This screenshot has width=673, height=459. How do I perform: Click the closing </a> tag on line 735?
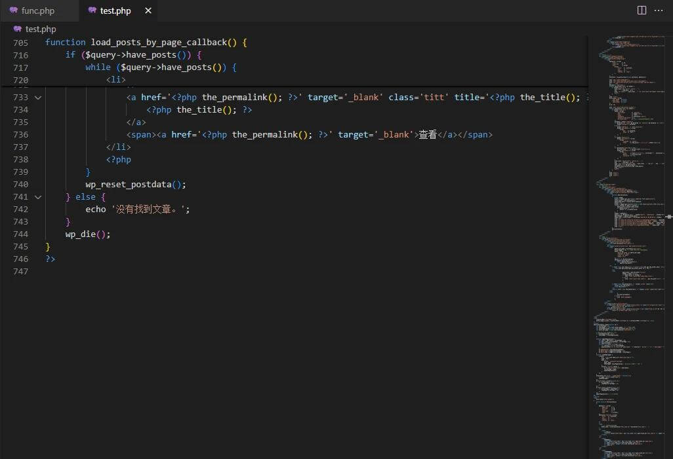(x=136, y=122)
